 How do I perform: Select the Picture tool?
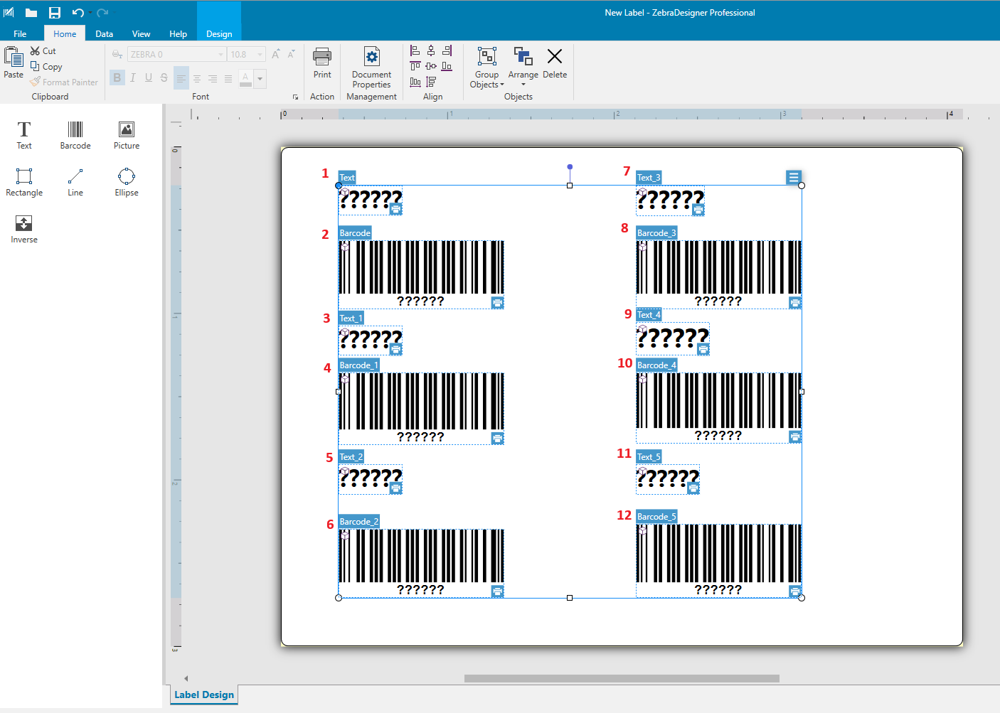[x=126, y=134]
